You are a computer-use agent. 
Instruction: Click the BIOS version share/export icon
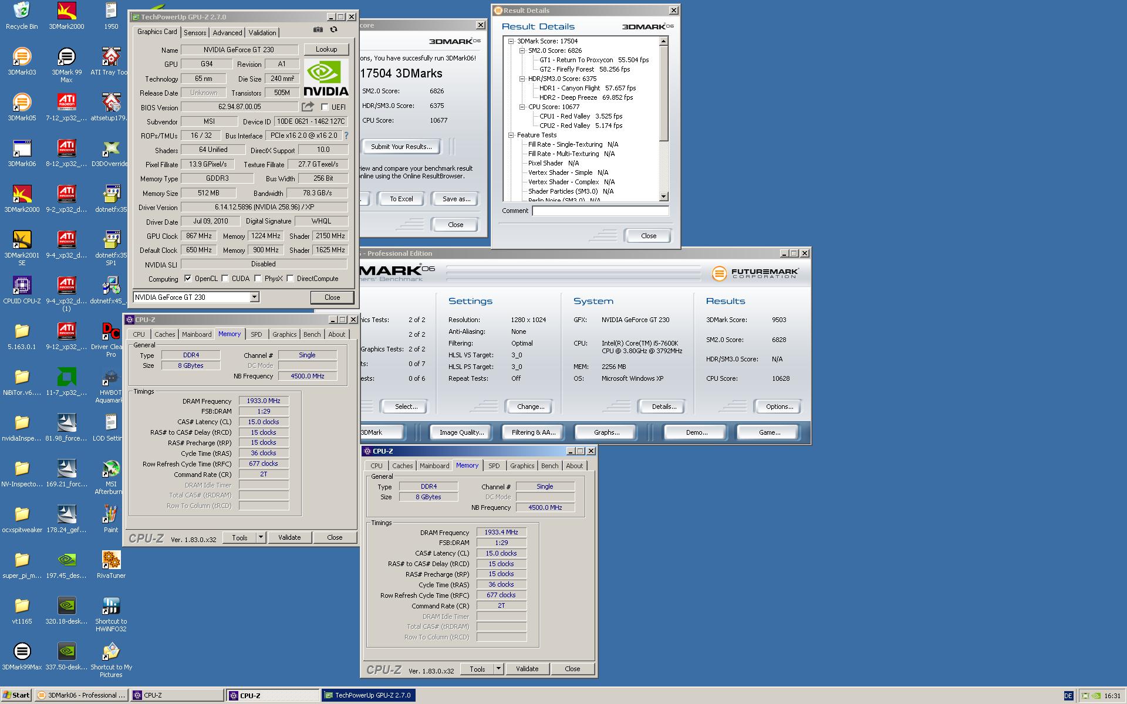coord(308,106)
